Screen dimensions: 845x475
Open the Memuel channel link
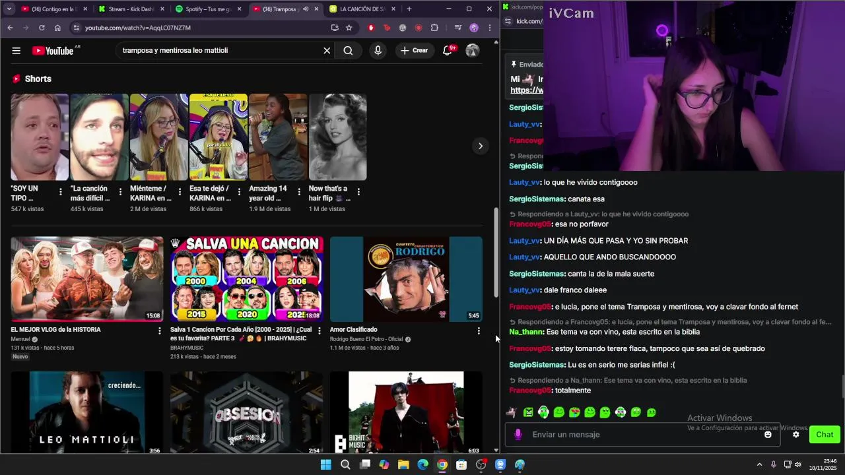(x=20, y=339)
